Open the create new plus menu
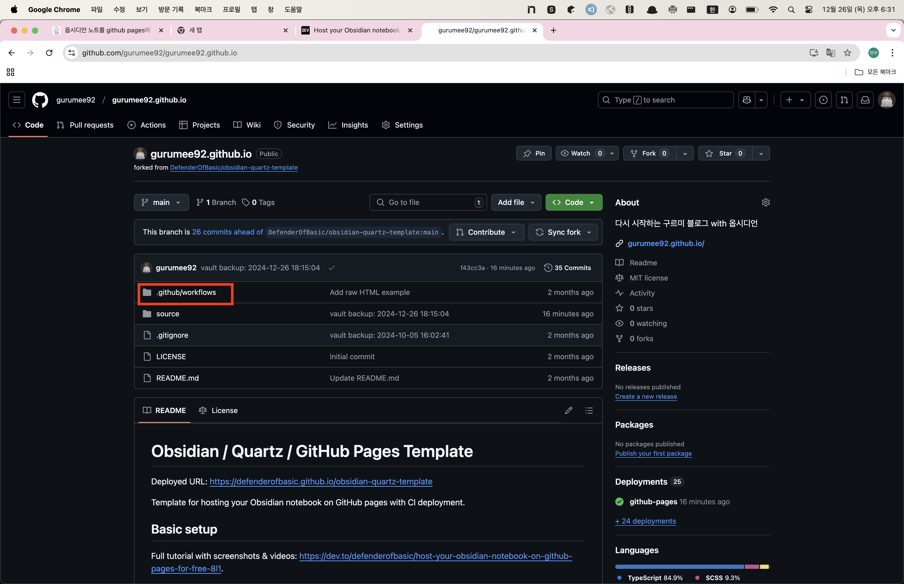904x584 pixels. (x=795, y=100)
